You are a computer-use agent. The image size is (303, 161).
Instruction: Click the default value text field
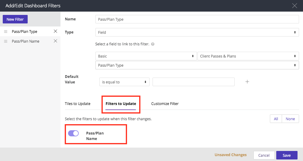[x=193, y=82]
